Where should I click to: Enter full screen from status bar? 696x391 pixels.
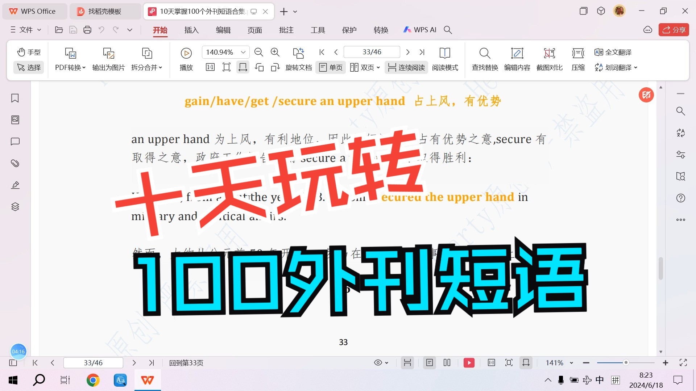click(683, 362)
